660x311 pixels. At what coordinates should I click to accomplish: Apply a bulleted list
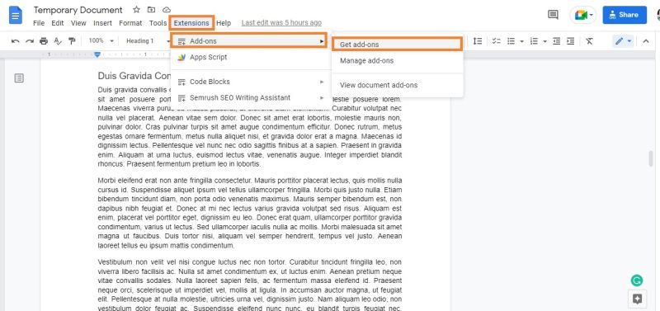[x=511, y=40]
